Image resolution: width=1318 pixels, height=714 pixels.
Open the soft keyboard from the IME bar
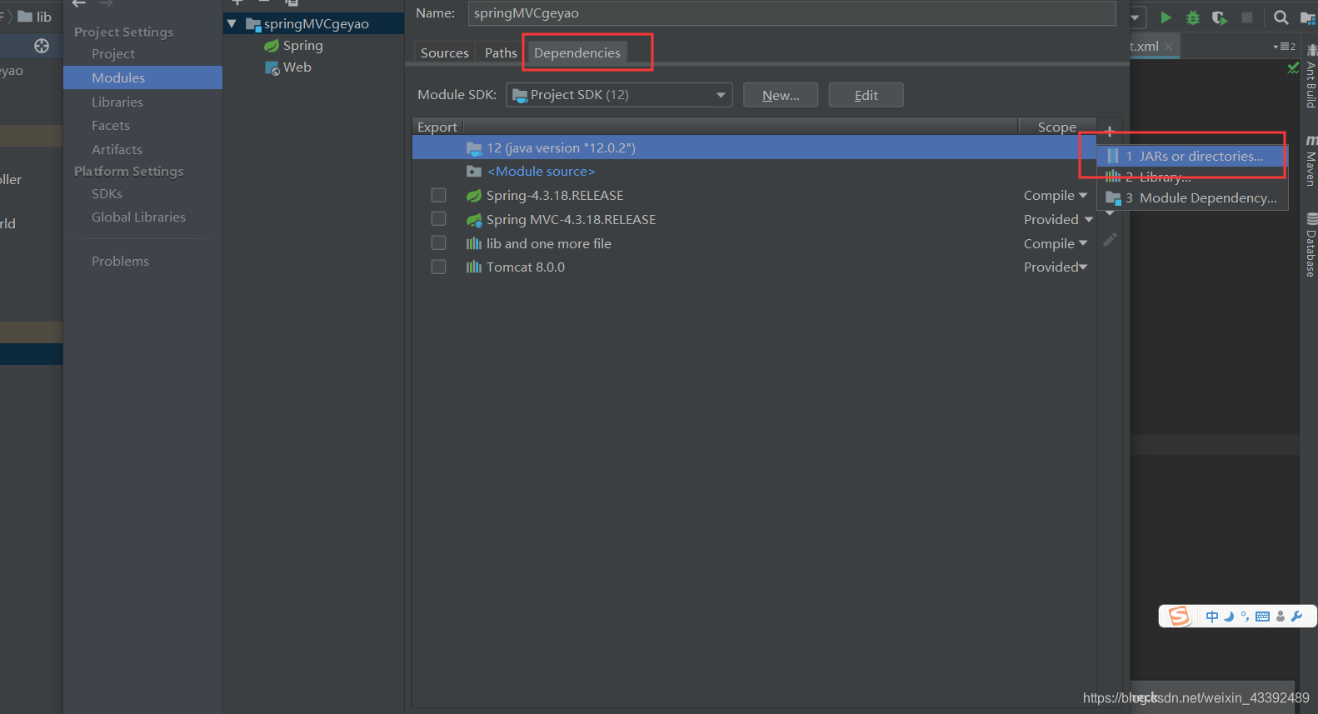pyautogui.click(x=1262, y=617)
